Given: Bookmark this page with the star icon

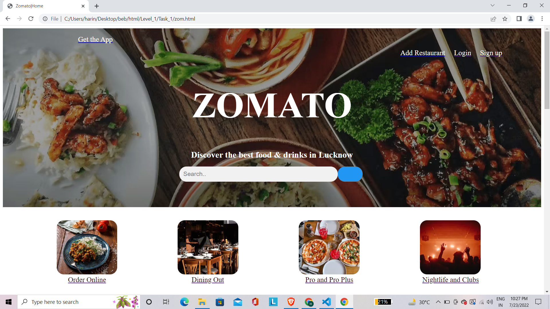Looking at the screenshot, I should (x=505, y=19).
